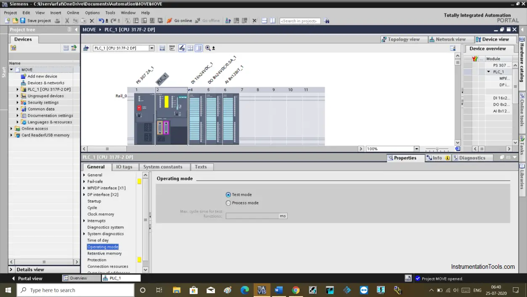Click the Go online icon
This screenshot has width=527, height=297.
(x=169, y=21)
